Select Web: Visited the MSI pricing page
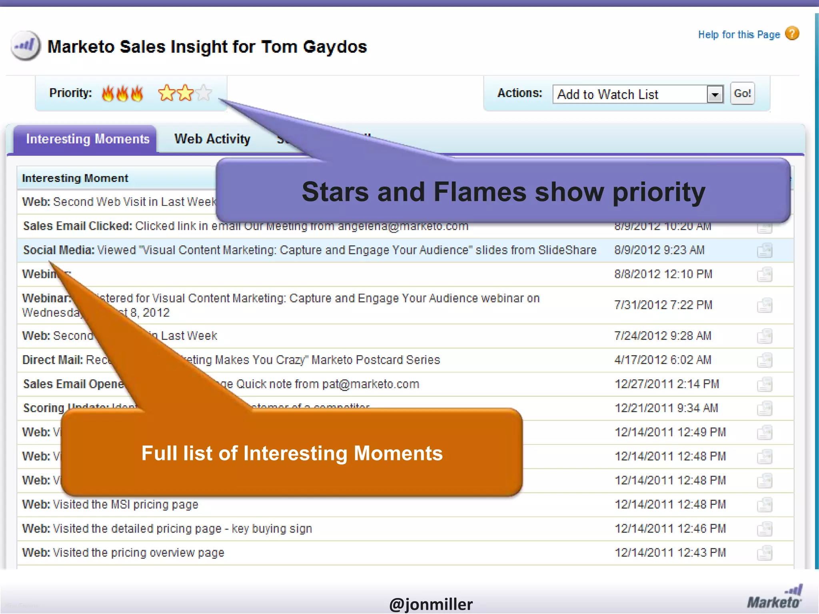The height and width of the screenshot is (614, 819). pyautogui.click(x=405, y=504)
